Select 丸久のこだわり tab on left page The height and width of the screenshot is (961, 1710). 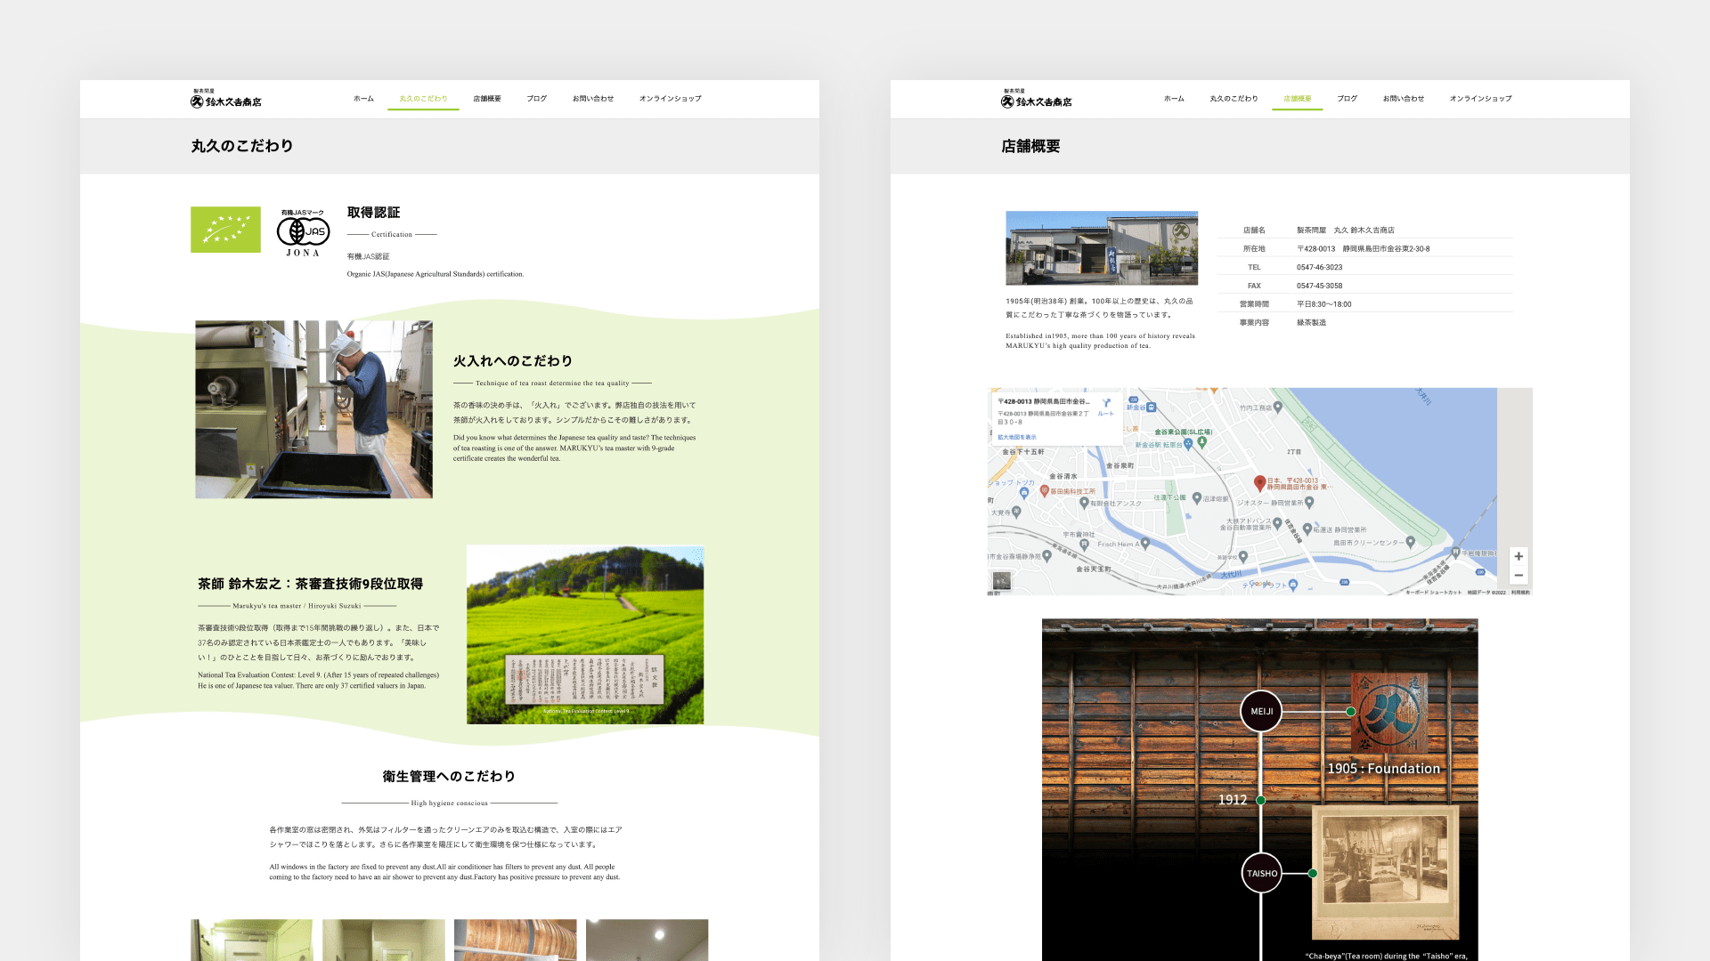pos(423,99)
